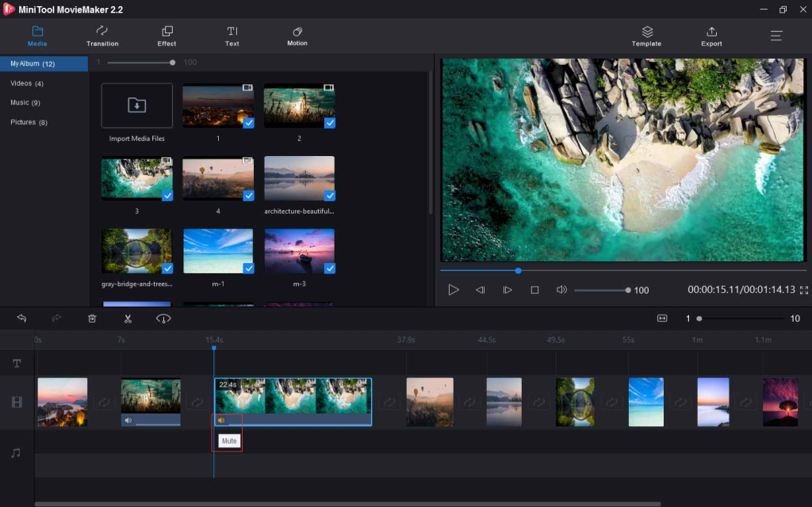Step to the next frame
Image resolution: width=812 pixels, height=507 pixels.
click(x=507, y=290)
